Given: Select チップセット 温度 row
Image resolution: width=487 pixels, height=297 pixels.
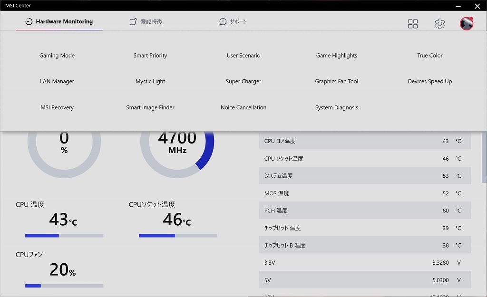Looking at the screenshot, I should click(365, 228).
